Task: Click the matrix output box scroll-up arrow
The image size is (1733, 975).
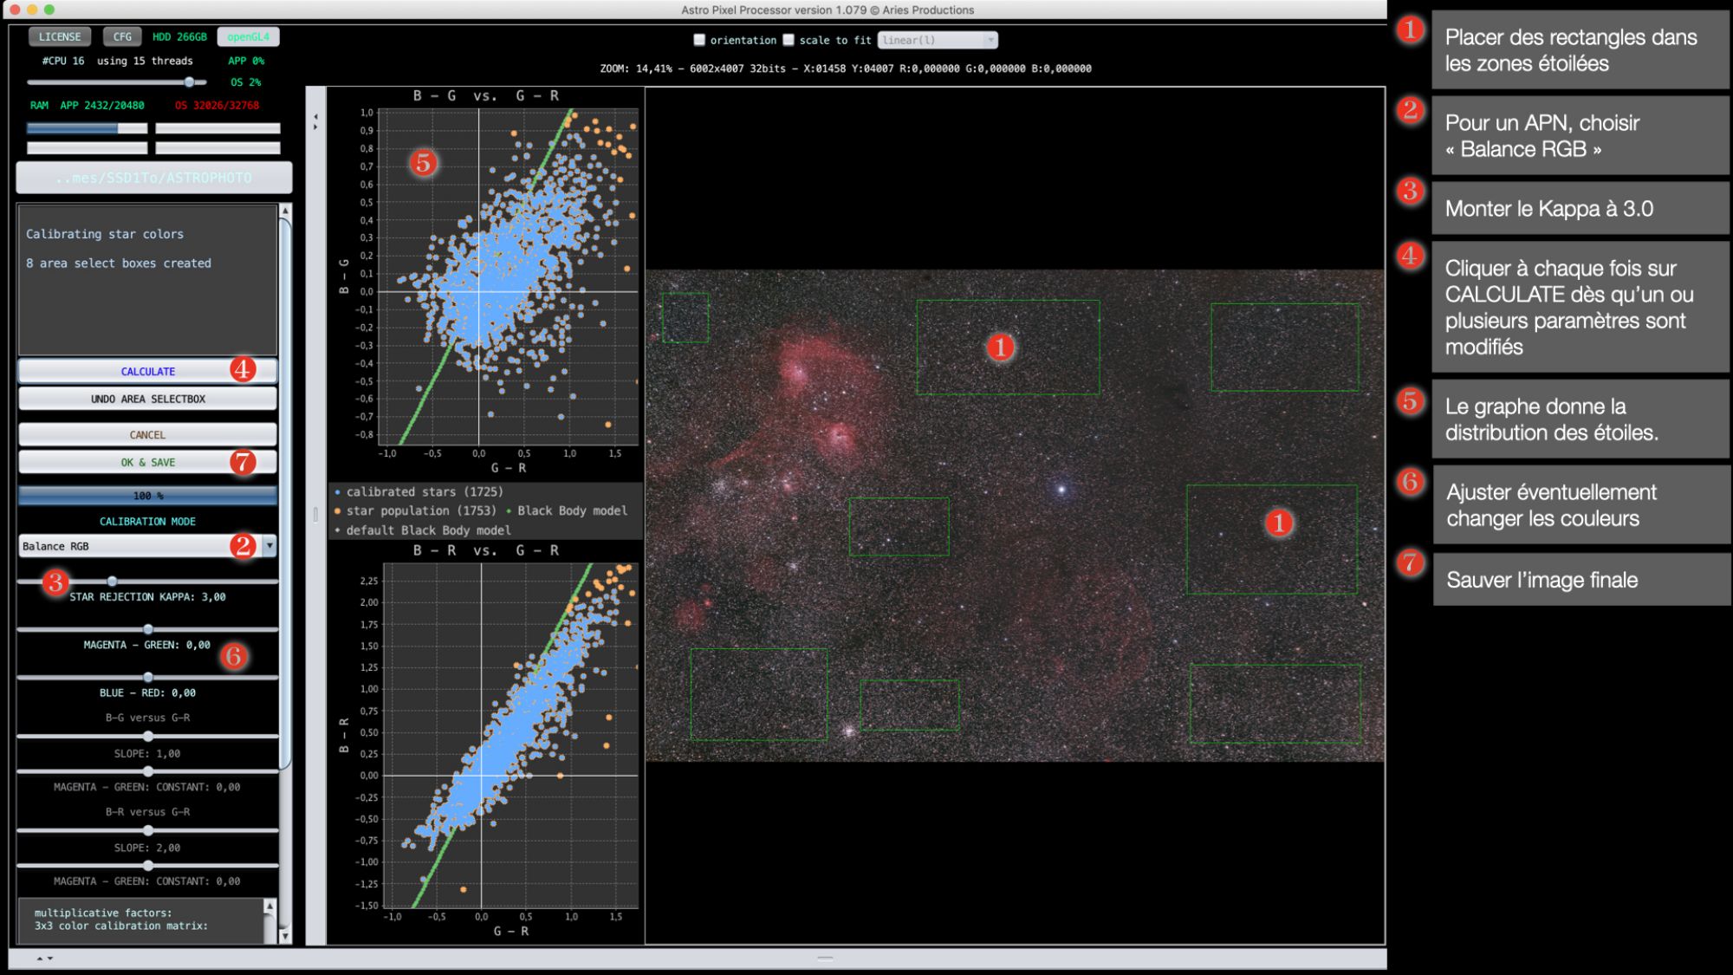Action: [269, 907]
